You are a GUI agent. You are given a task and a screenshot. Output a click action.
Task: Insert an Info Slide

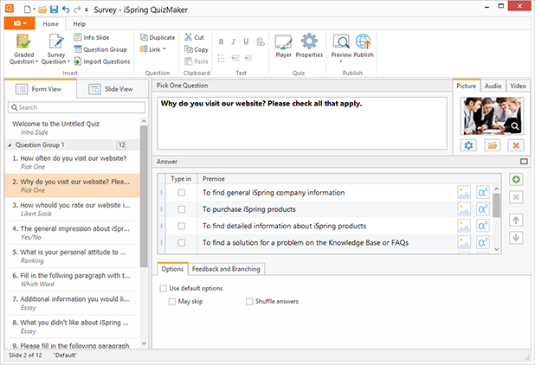point(92,37)
